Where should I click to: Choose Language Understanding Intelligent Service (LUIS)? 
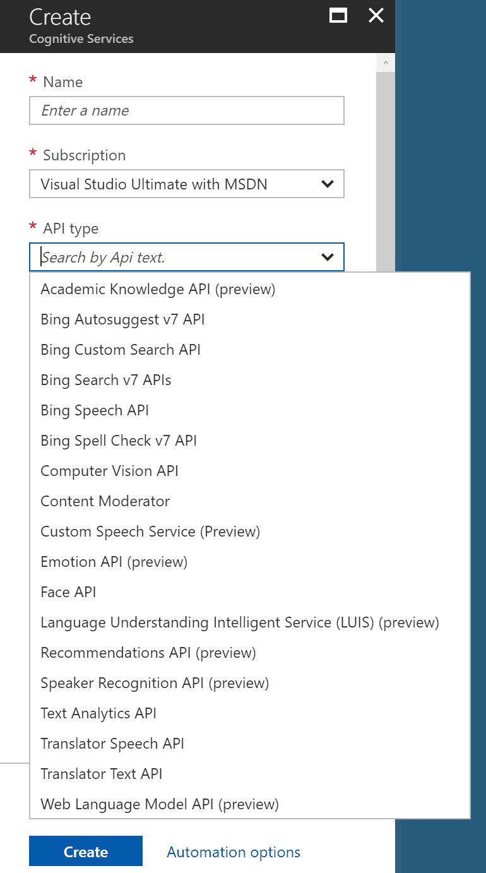coord(250,622)
